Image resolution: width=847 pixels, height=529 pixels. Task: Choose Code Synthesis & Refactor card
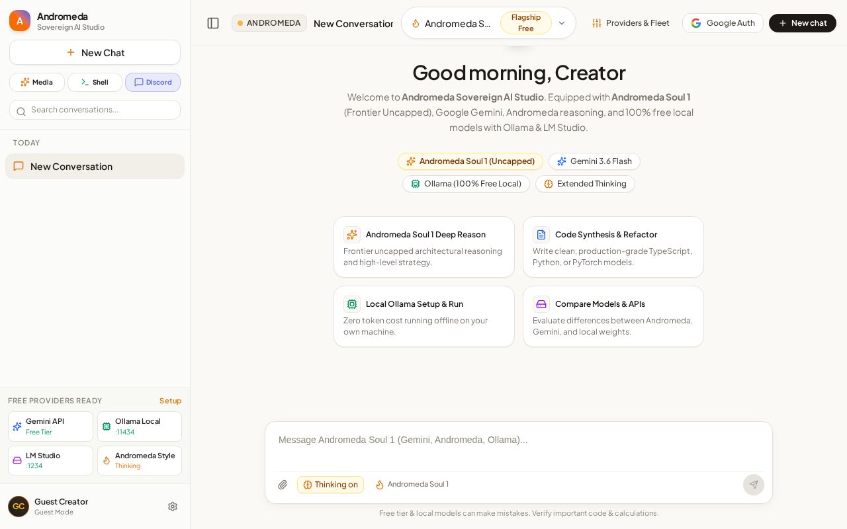613,247
